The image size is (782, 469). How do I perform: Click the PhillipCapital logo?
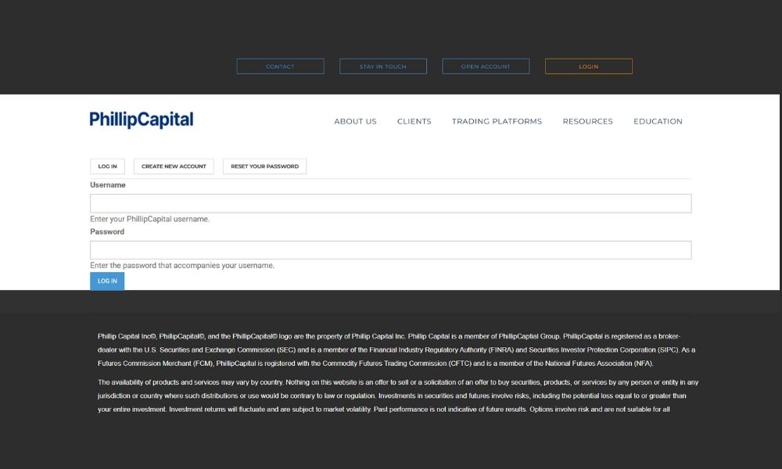pyautogui.click(x=141, y=120)
